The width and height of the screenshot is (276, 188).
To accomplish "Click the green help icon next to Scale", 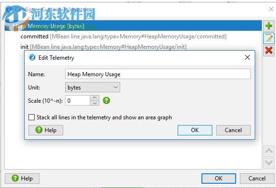I will (106, 100).
